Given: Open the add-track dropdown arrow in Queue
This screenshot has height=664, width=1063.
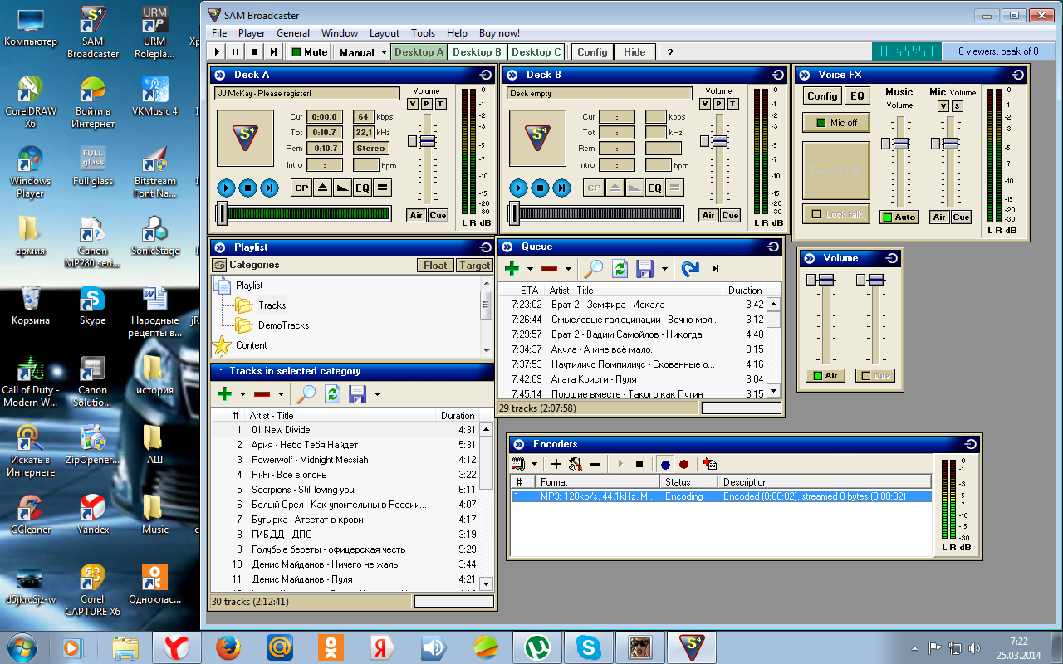Looking at the screenshot, I should click(x=531, y=268).
